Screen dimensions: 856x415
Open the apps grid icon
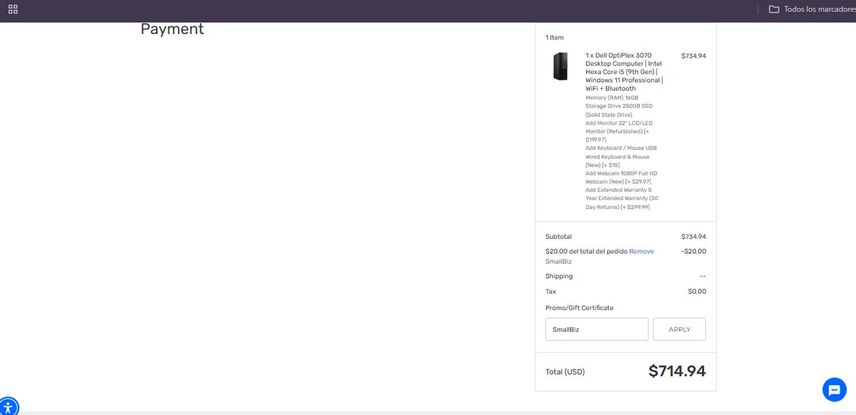coord(13,9)
